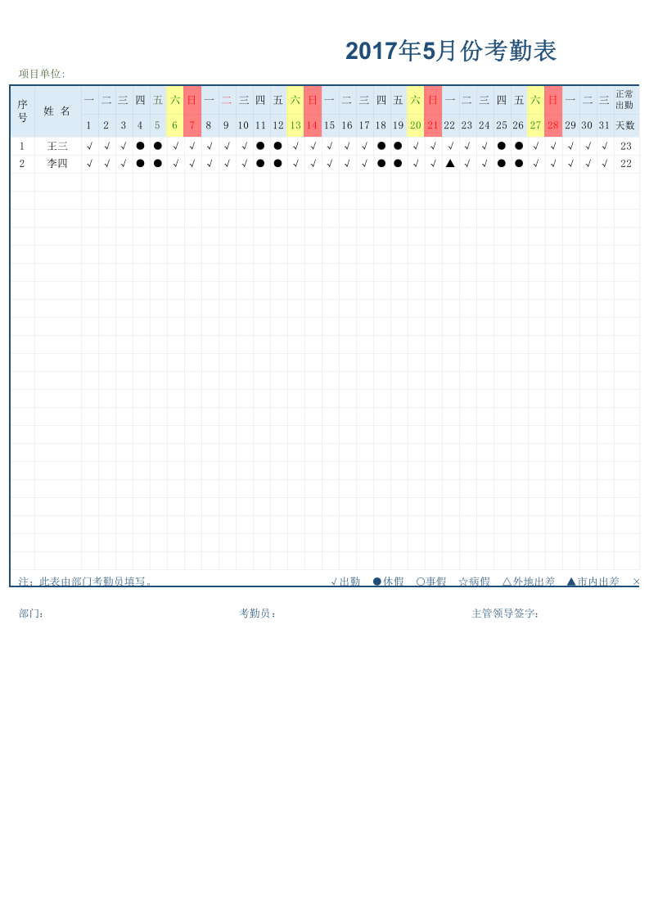Click date header 17
649x919 pixels.
click(x=364, y=125)
